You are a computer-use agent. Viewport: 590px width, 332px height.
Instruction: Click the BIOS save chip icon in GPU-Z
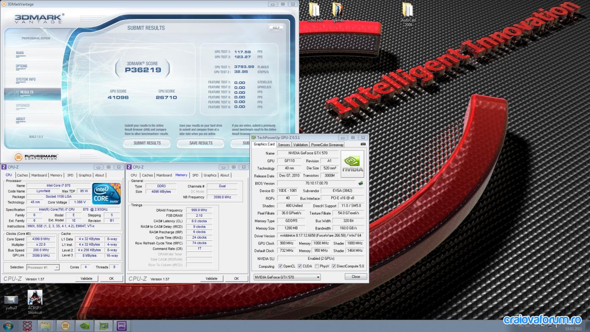tap(361, 183)
